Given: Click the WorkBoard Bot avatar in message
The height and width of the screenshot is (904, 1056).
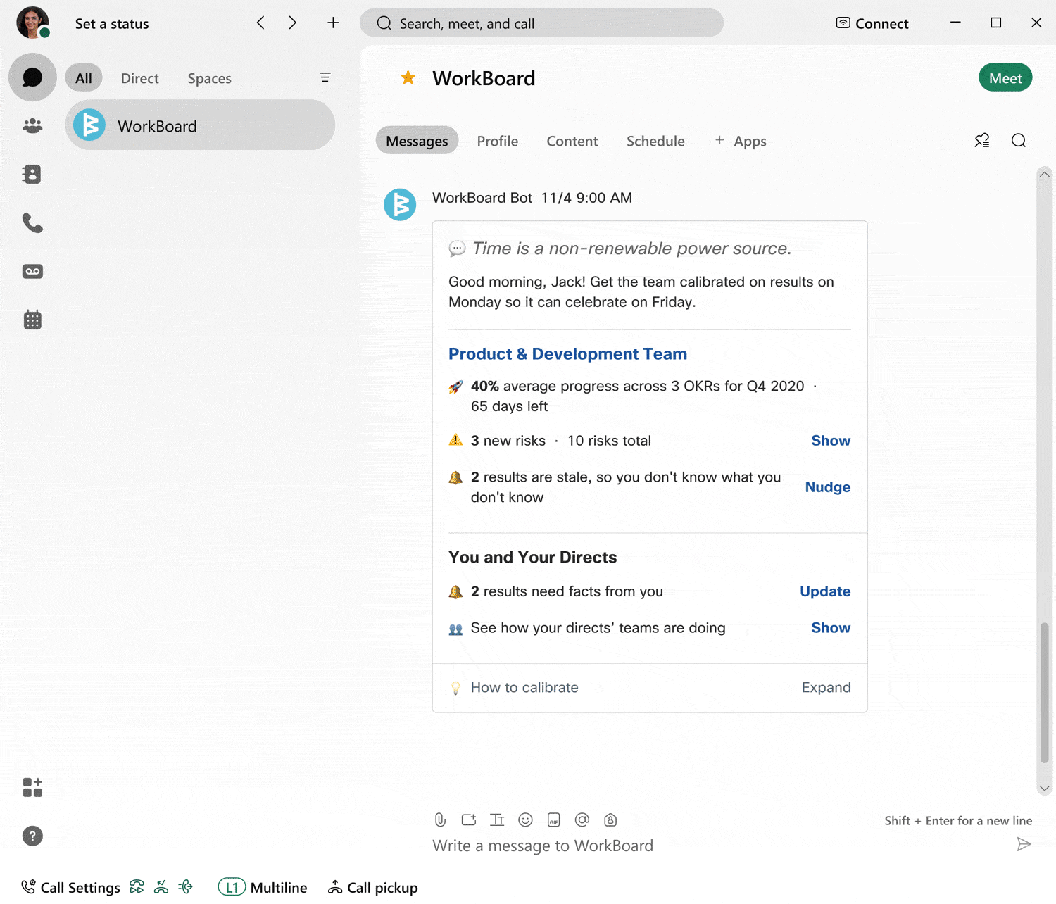Looking at the screenshot, I should [400, 205].
